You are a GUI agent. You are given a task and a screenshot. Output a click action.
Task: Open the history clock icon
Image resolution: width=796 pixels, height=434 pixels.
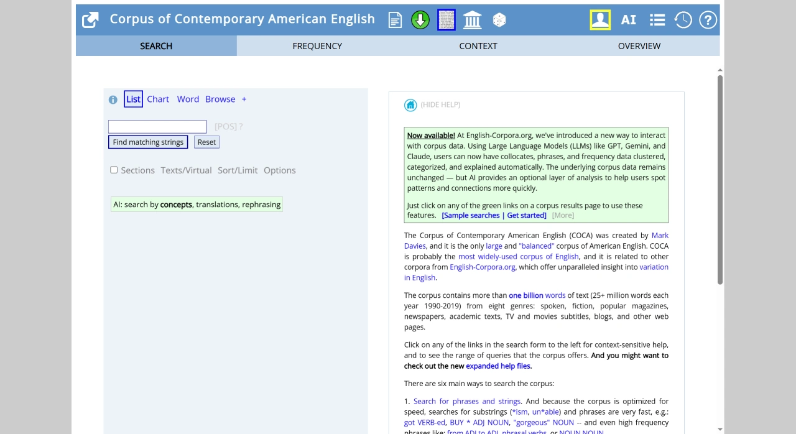pos(683,20)
